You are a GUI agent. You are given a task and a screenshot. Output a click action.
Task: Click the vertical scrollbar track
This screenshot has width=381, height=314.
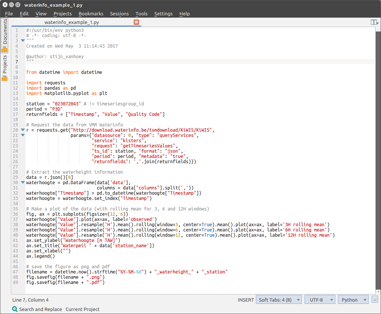[x=378, y=161]
